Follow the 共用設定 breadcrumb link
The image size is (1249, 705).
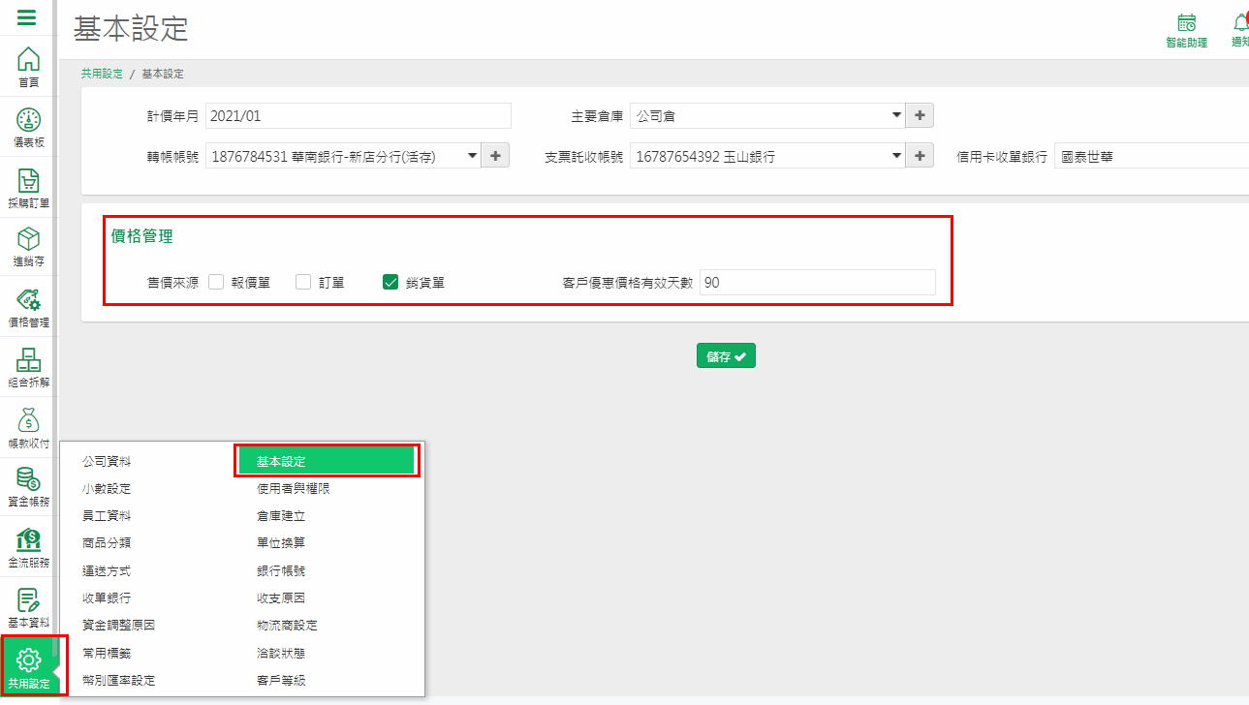point(102,74)
